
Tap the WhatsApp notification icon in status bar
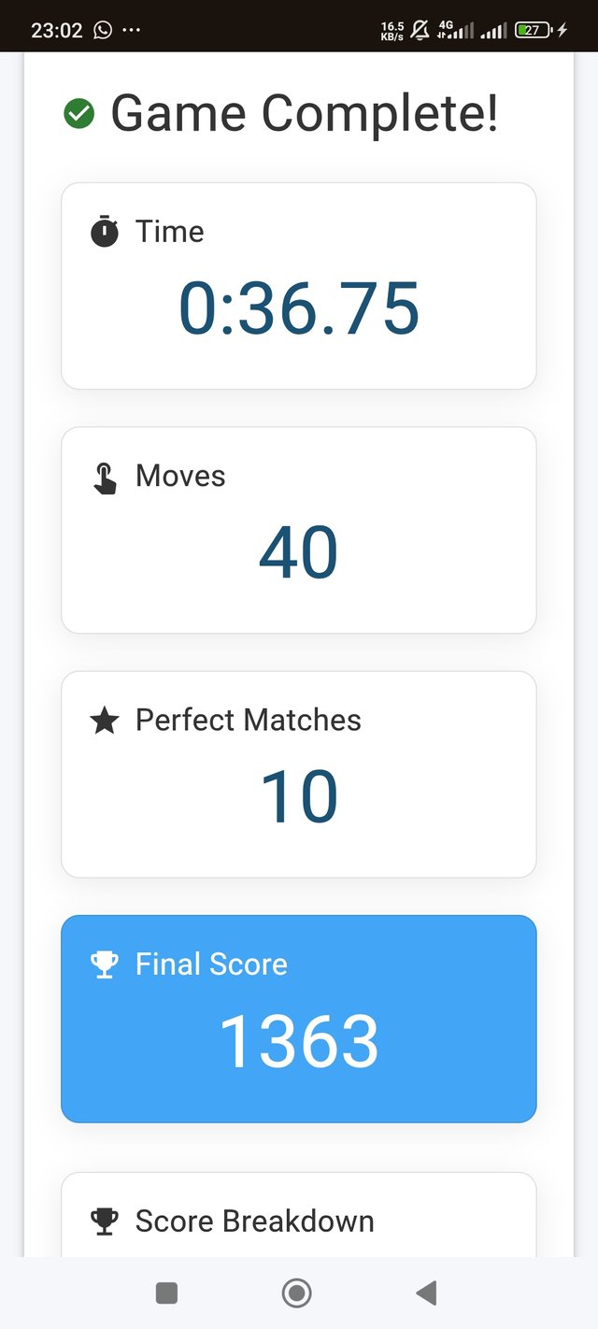click(103, 30)
